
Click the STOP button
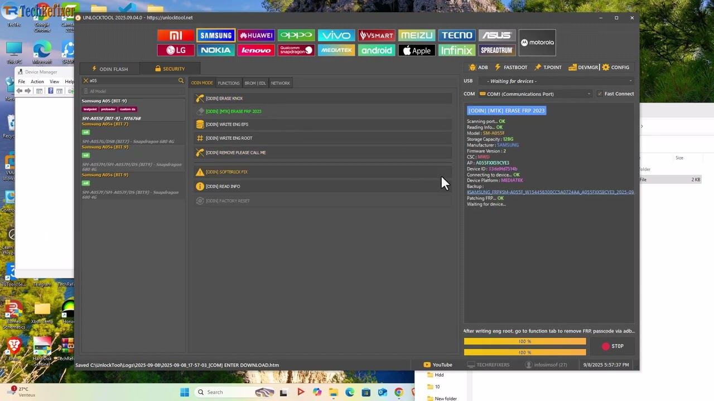(x=612, y=346)
